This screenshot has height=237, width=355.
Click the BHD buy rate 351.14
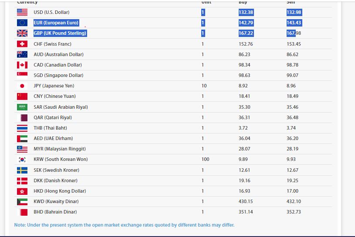pyautogui.click(x=246, y=212)
